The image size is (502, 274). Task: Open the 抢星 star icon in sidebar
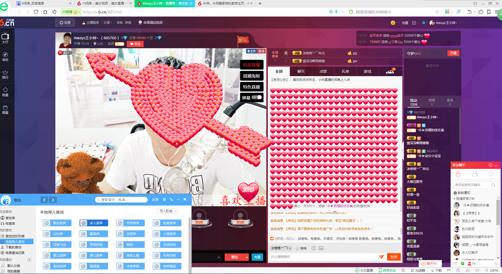pos(5,92)
